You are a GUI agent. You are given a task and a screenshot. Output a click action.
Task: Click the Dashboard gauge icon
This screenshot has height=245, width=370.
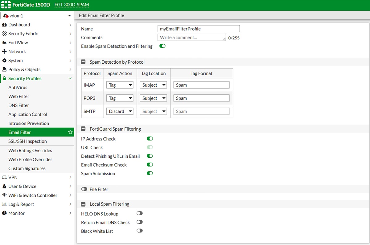tap(4, 25)
